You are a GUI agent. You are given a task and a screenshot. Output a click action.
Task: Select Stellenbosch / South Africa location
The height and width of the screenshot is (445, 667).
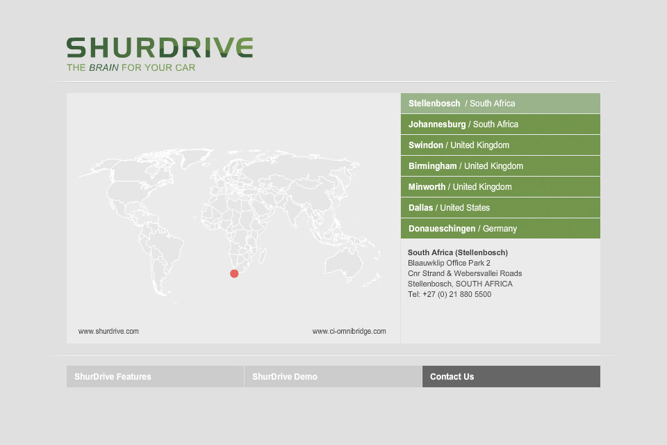coord(500,103)
